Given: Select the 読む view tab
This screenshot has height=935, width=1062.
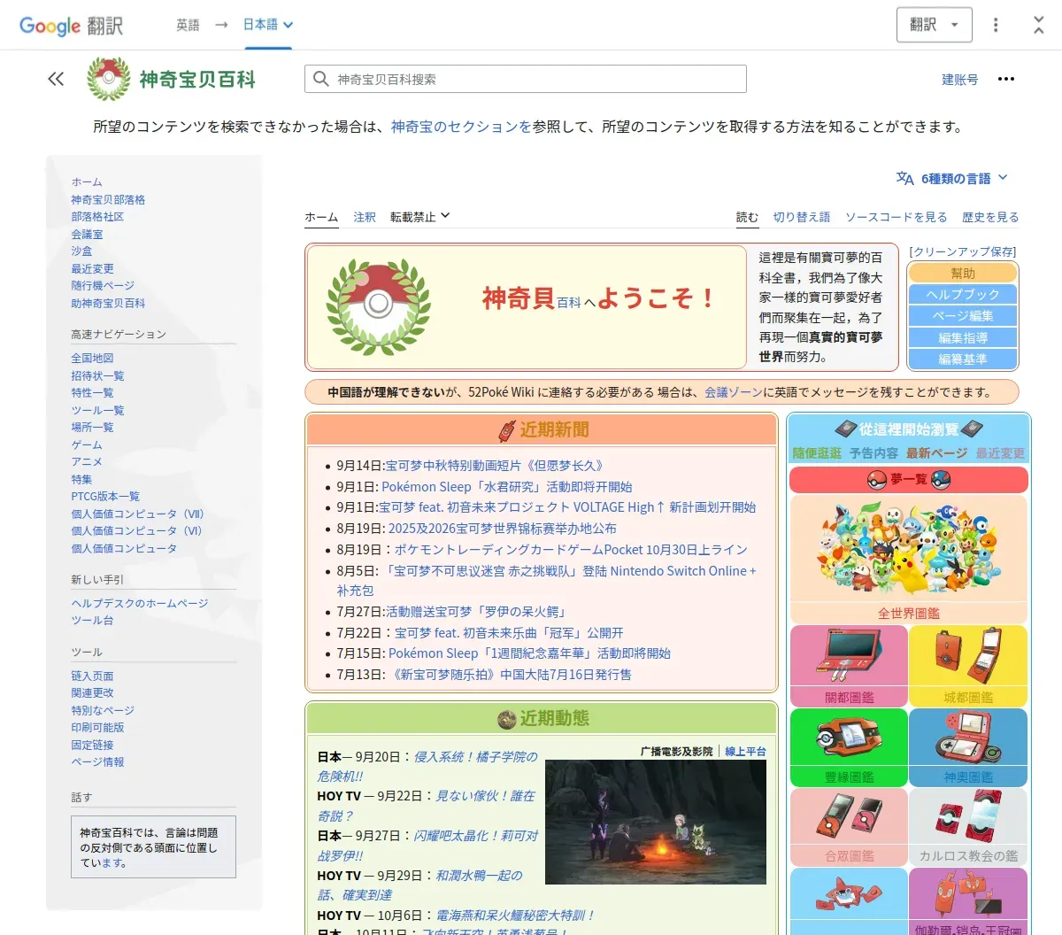Looking at the screenshot, I should (748, 217).
